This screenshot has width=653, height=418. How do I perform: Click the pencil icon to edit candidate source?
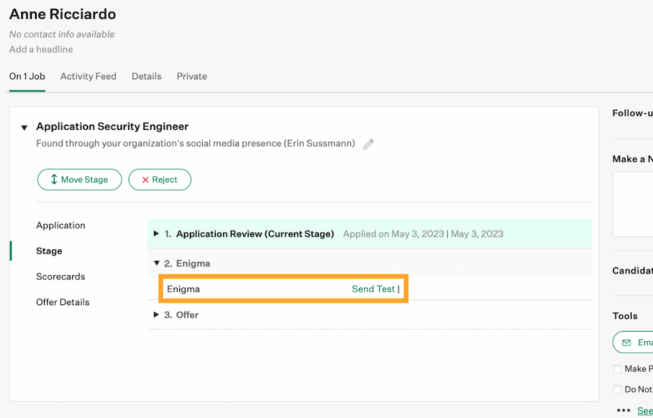[368, 144]
